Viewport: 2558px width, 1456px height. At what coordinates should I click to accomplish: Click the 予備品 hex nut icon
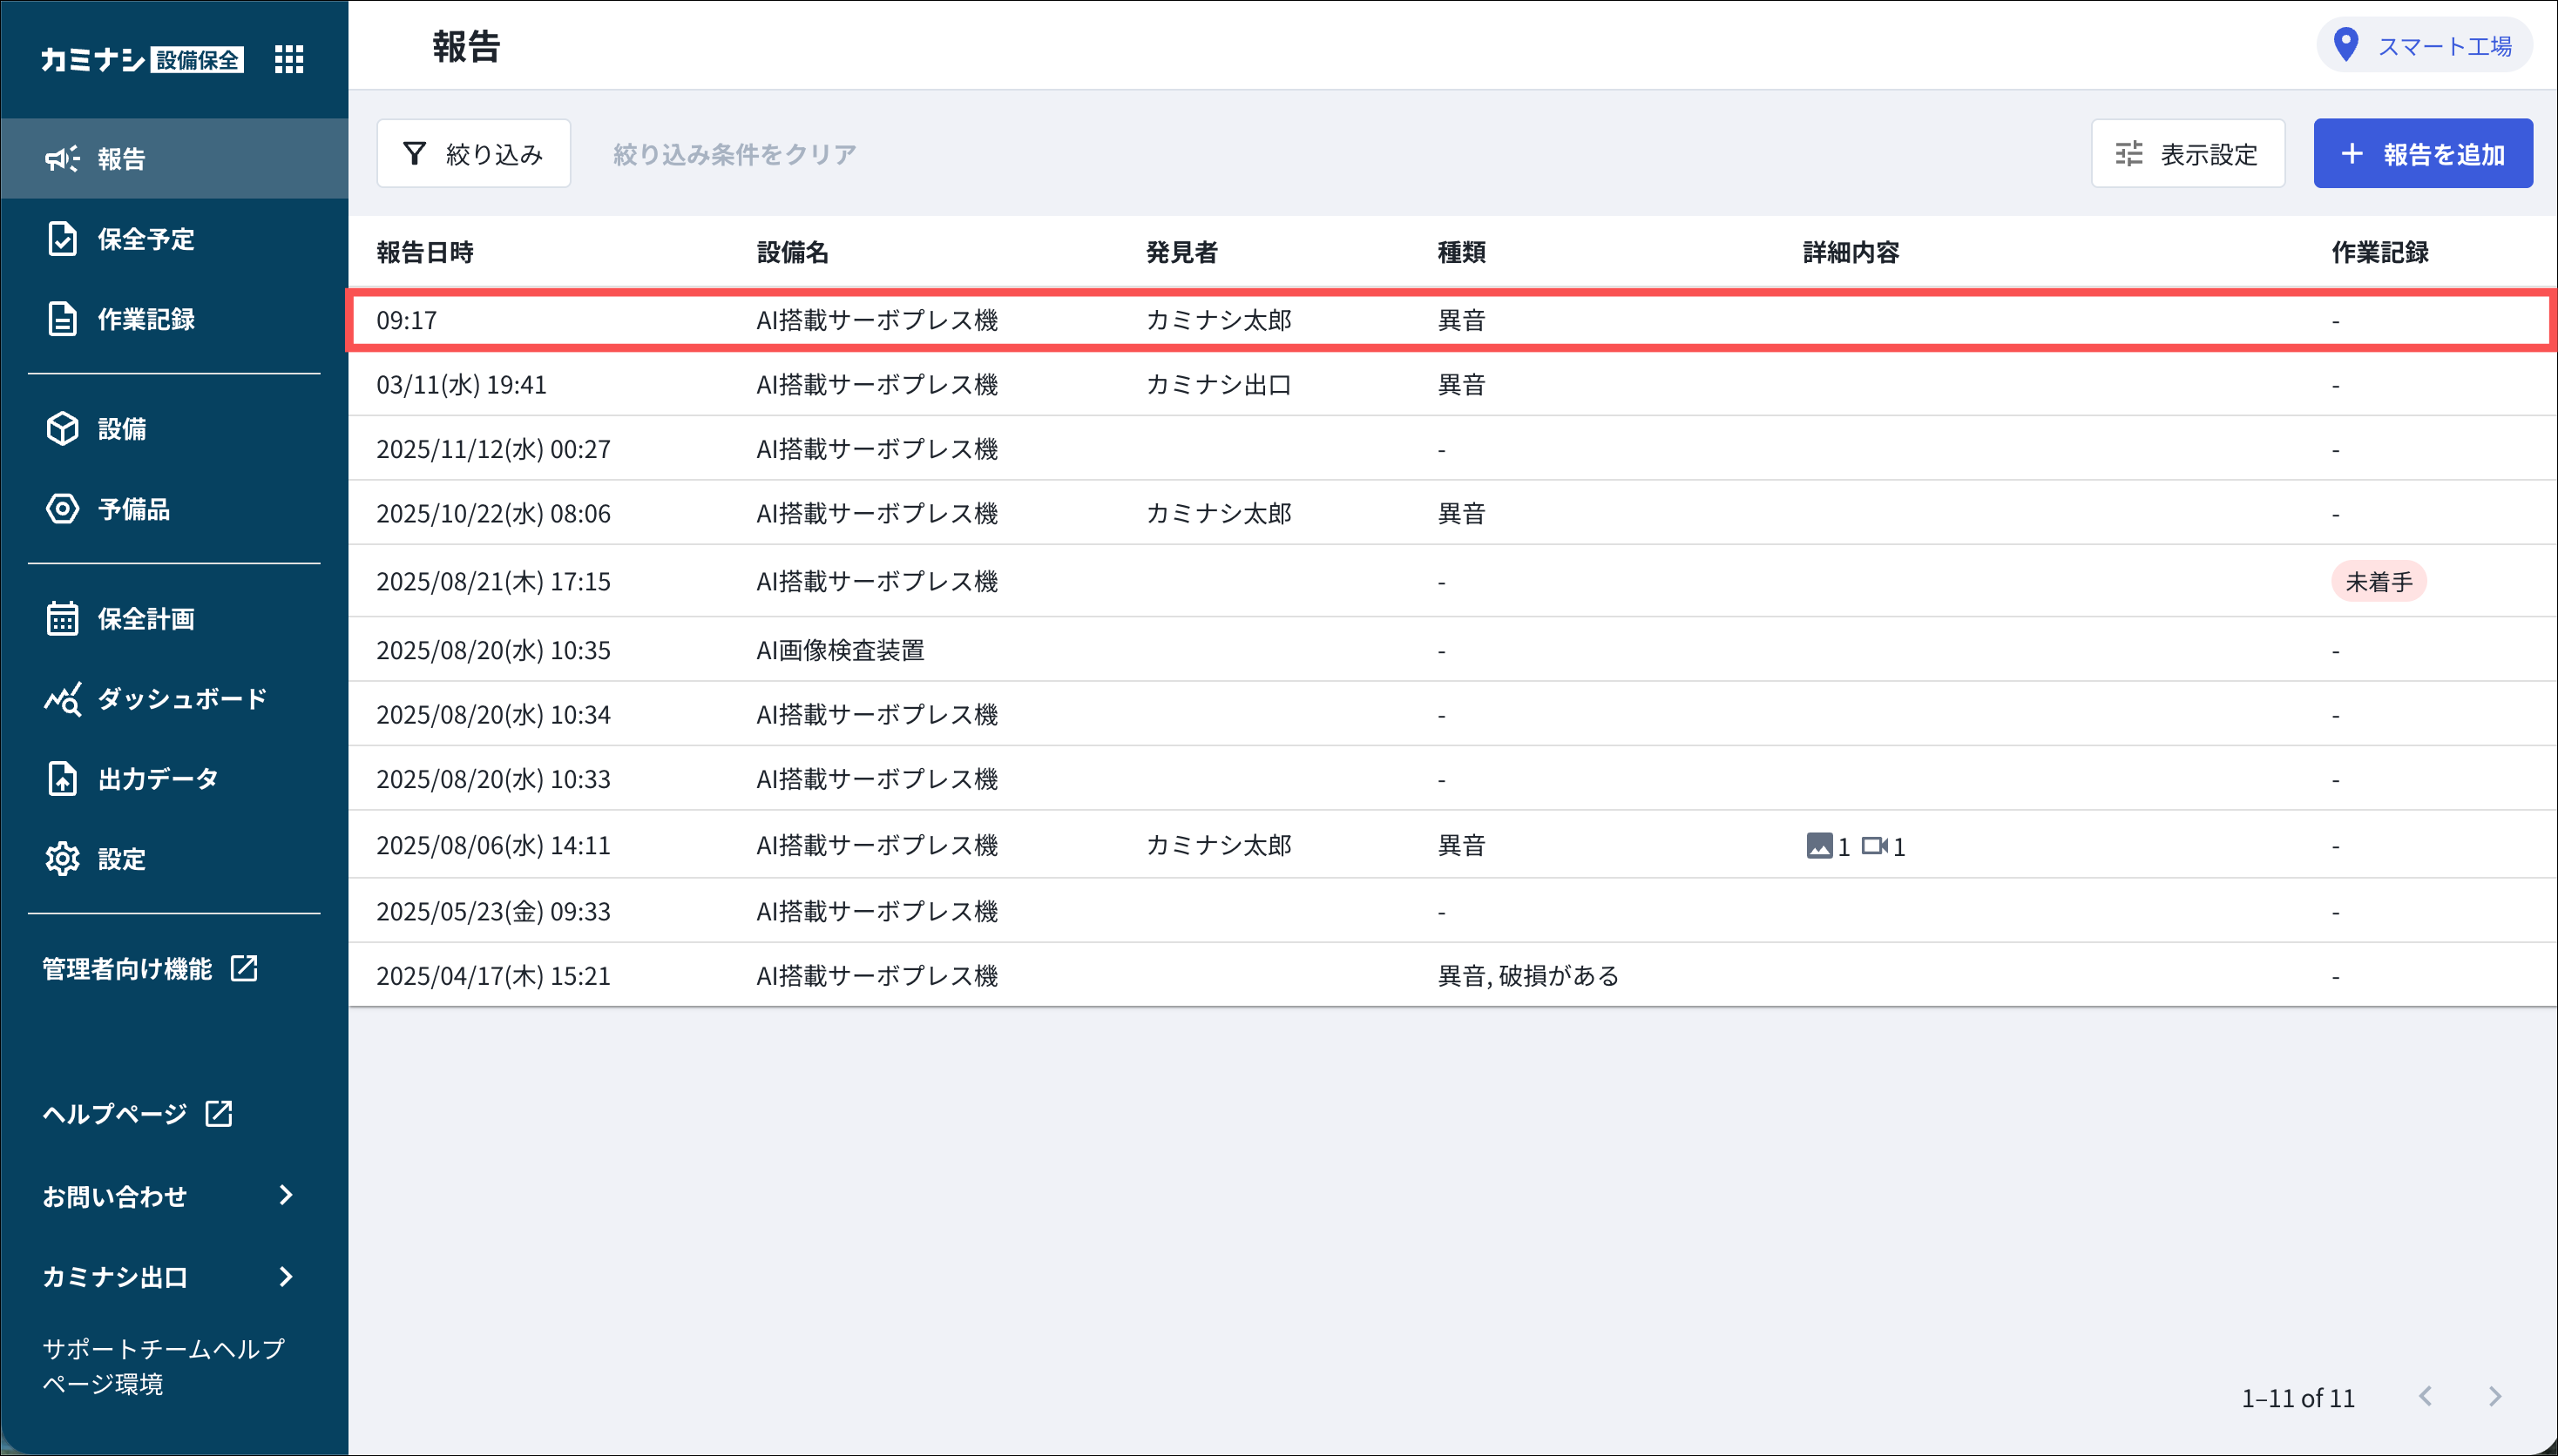tap(62, 509)
